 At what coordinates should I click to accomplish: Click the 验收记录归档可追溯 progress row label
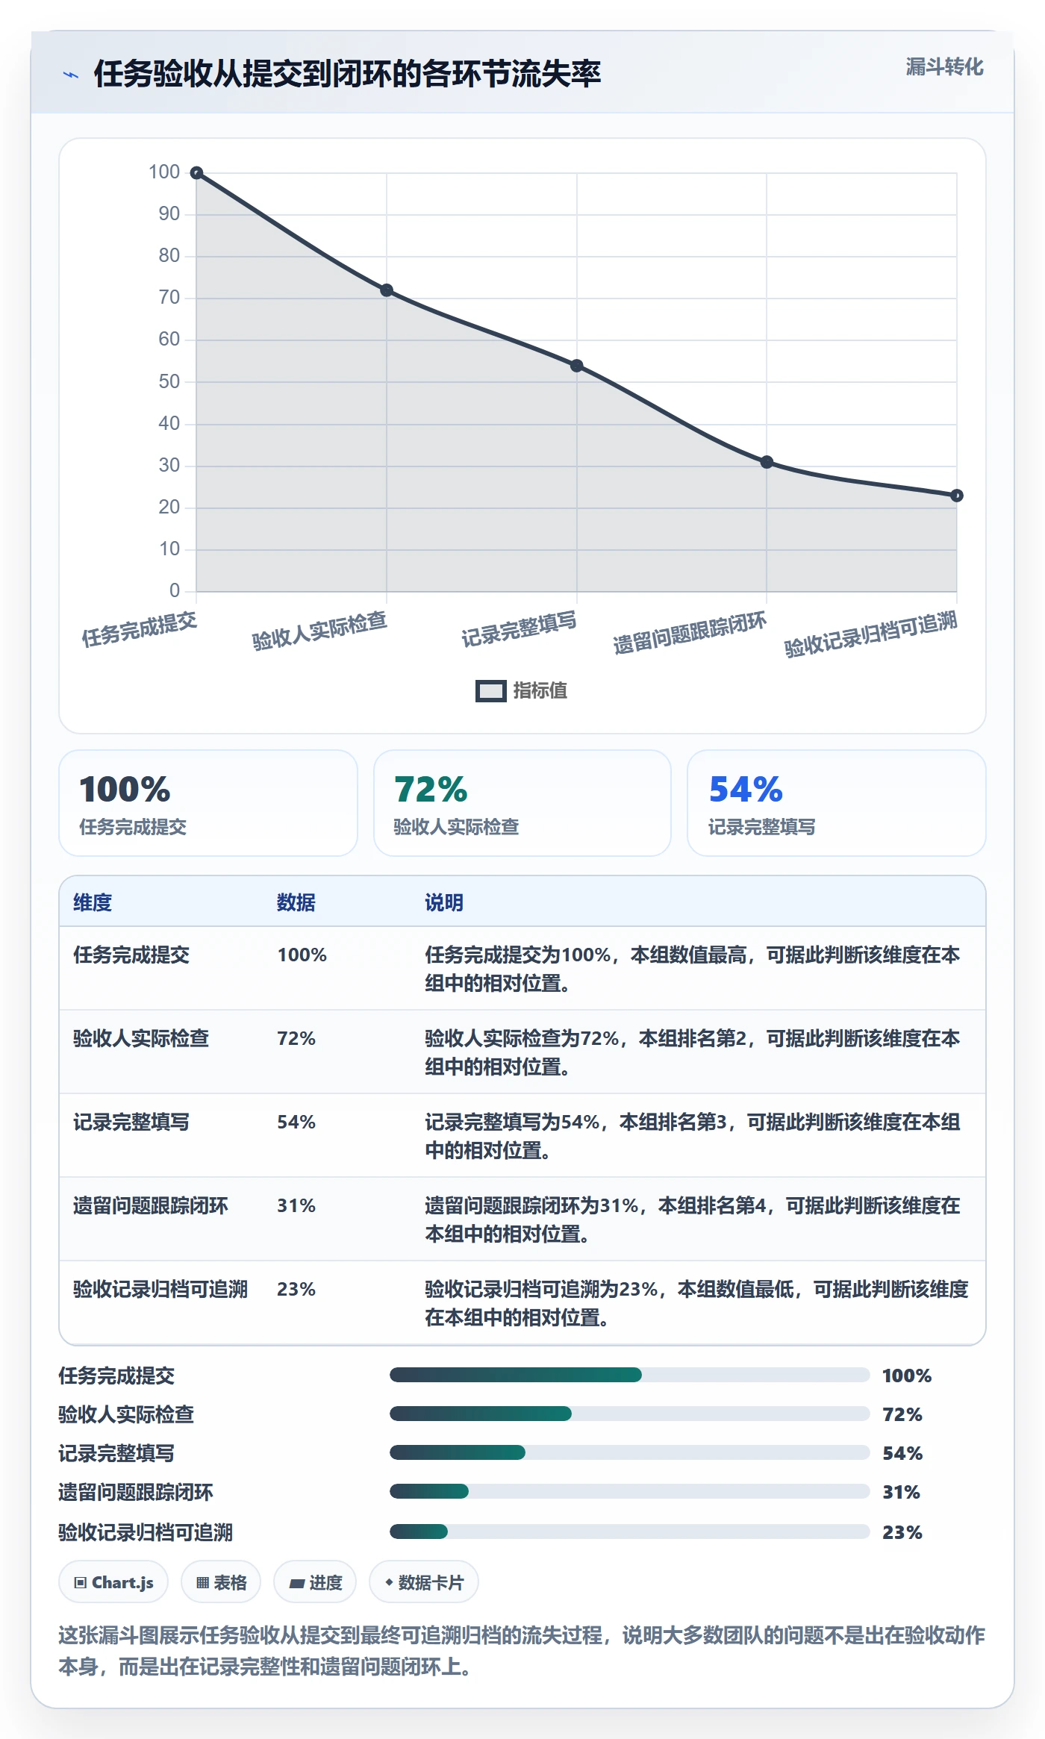click(146, 1532)
